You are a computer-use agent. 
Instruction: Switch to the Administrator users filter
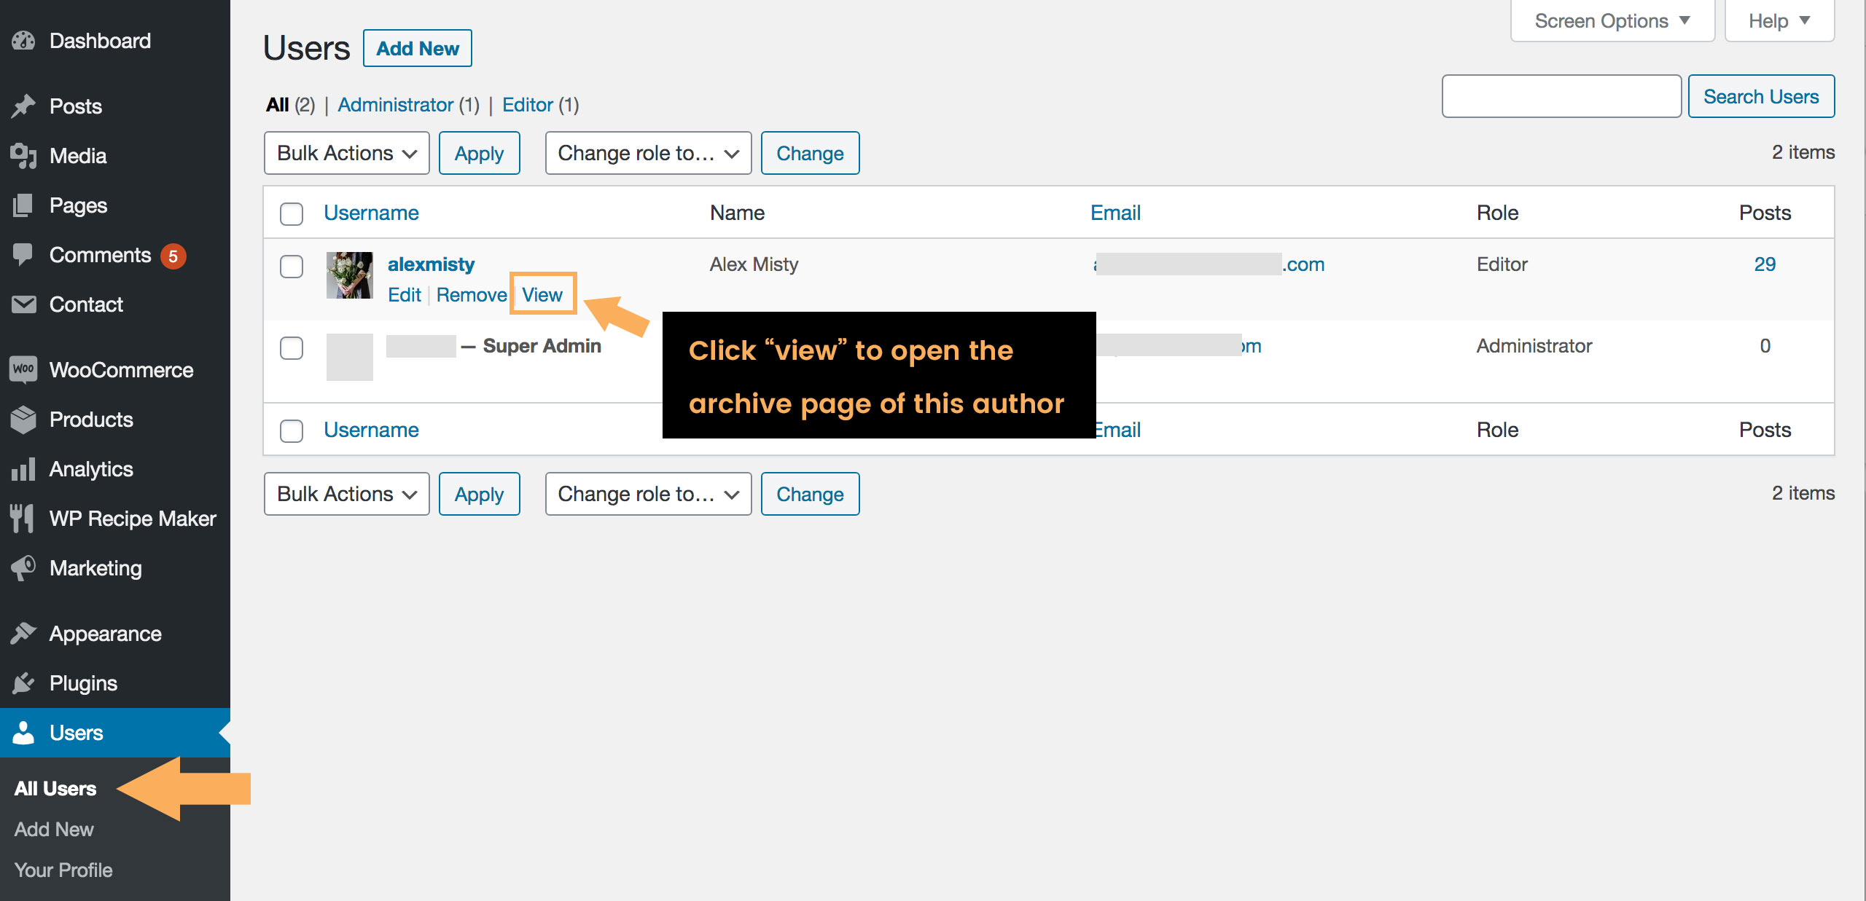pos(397,104)
